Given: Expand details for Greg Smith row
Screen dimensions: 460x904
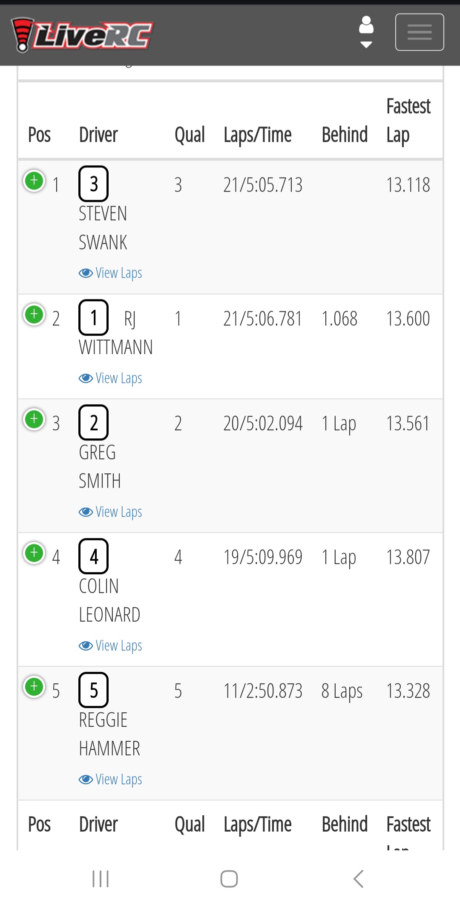Looking at the screenshot, I should click(34, 420).
